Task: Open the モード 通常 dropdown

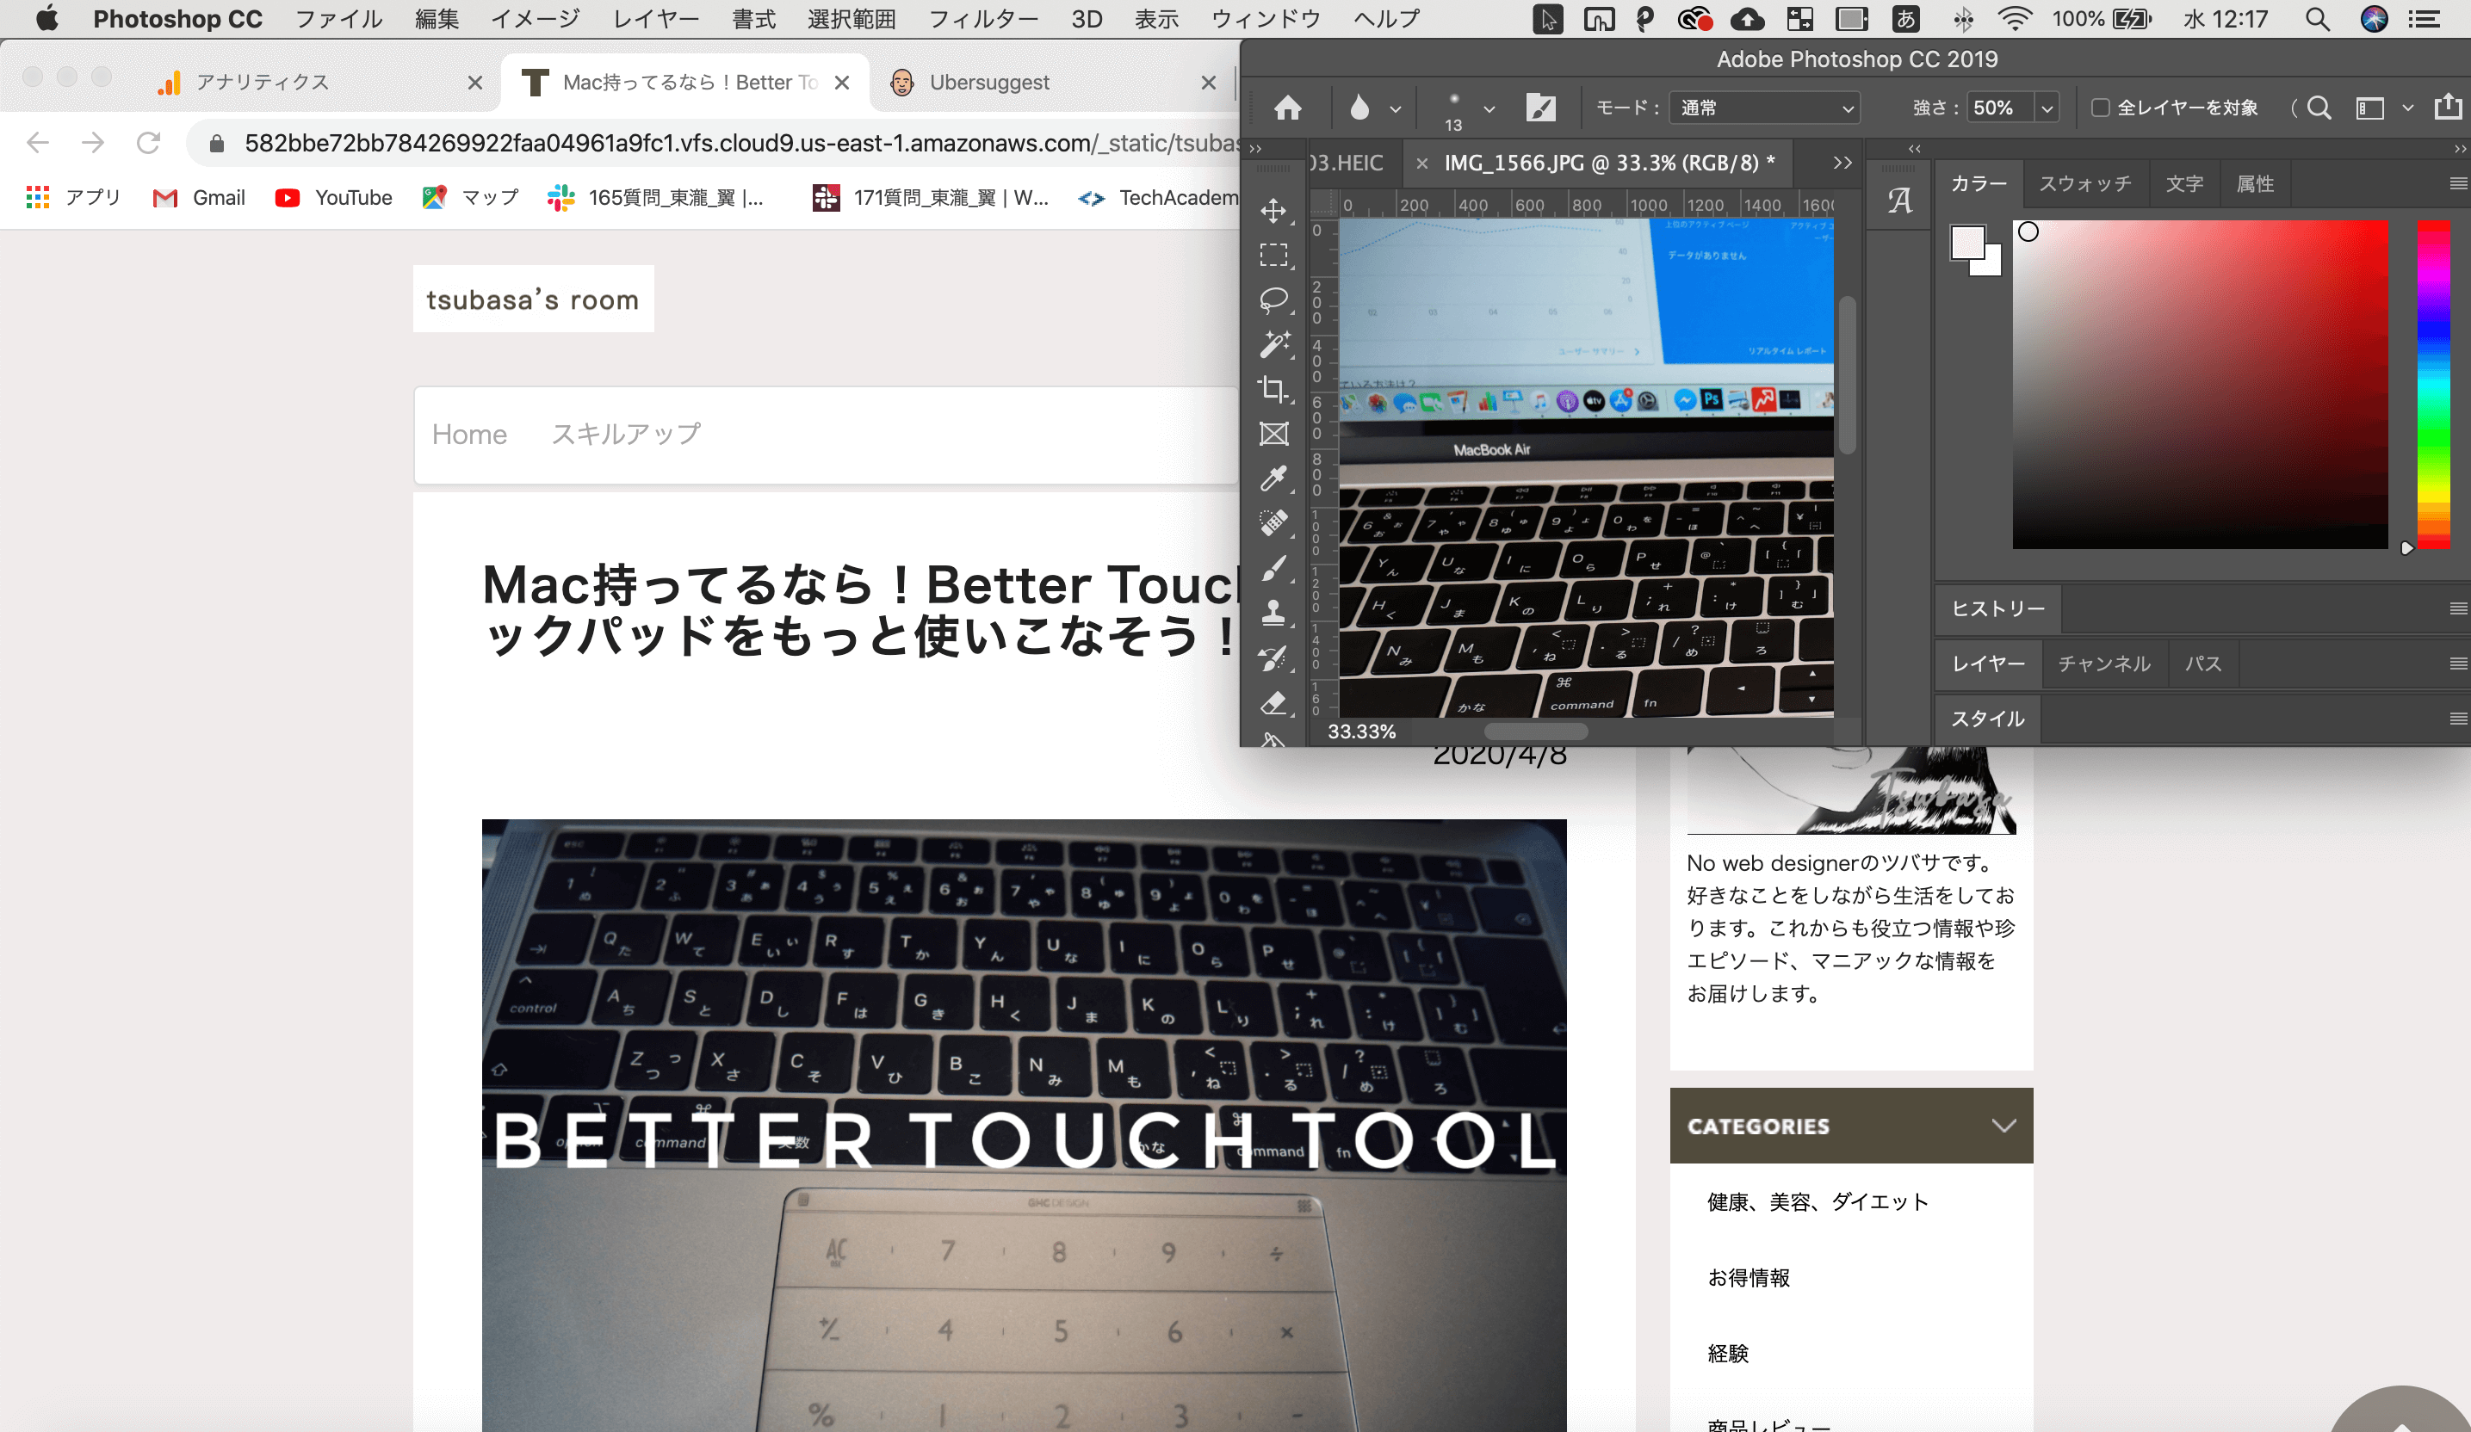Action: pyautogui.click(x=1766, y=108)
